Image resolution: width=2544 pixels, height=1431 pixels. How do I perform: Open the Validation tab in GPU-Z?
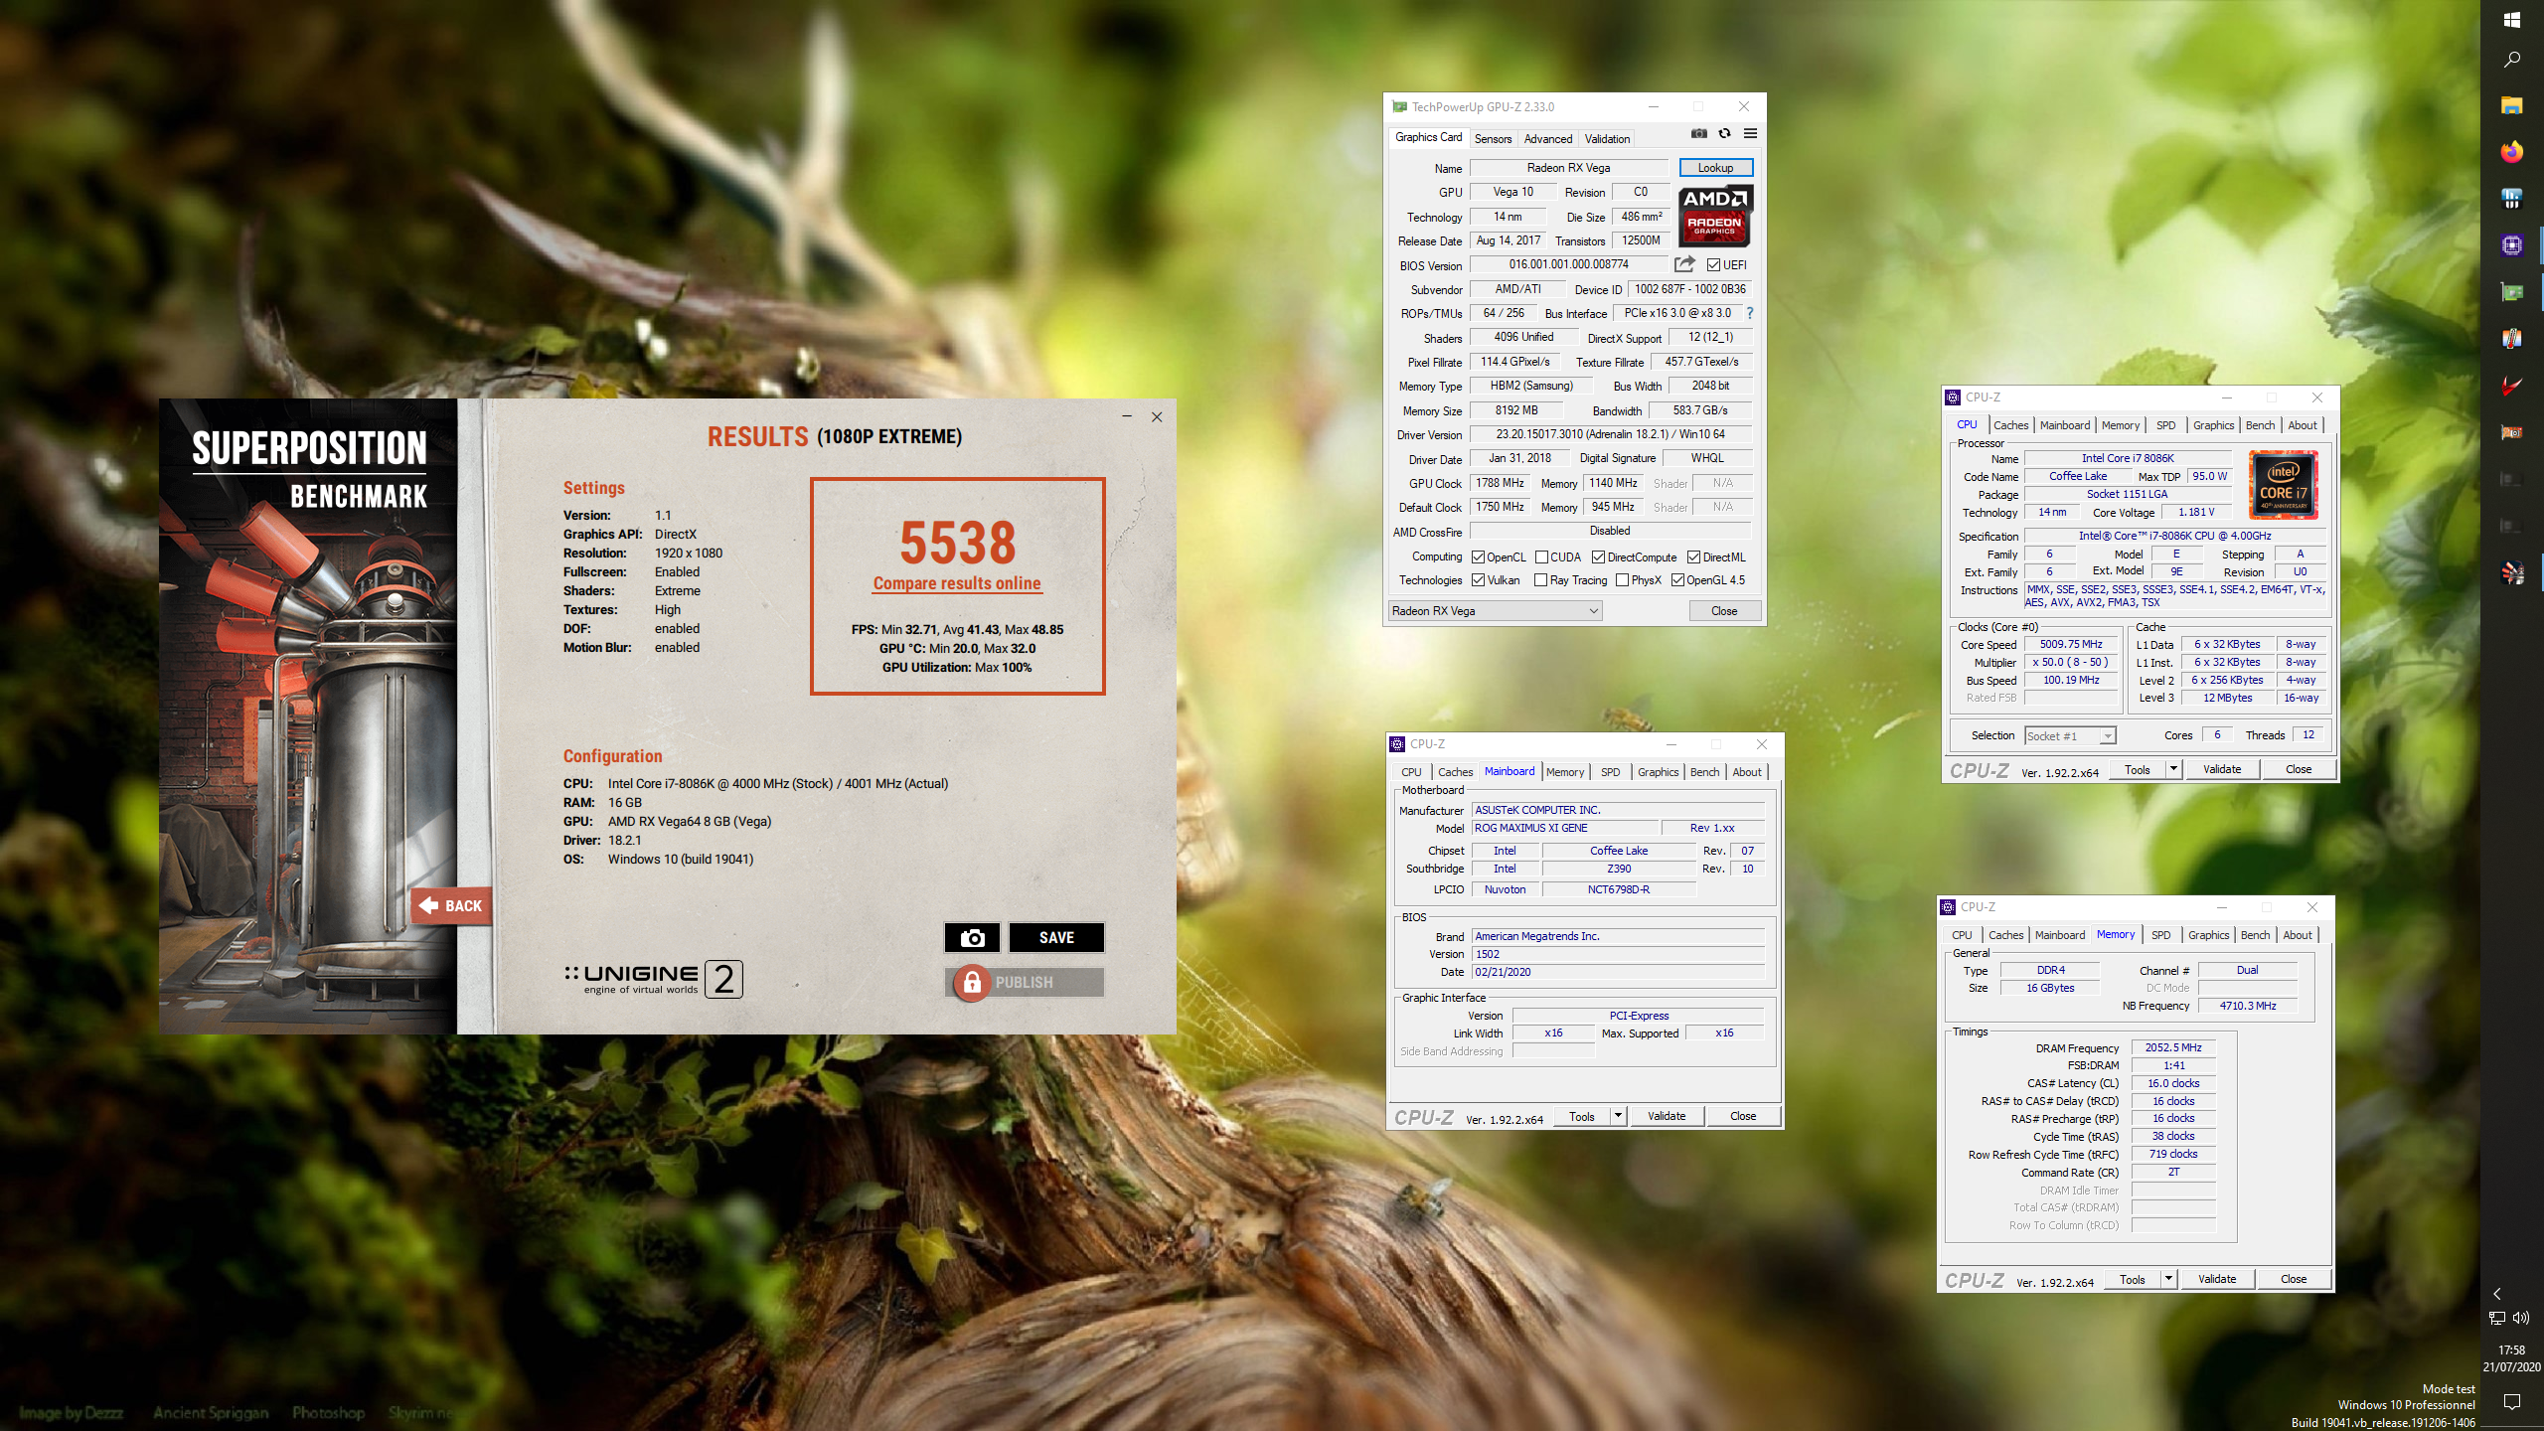click(1607, 139)
